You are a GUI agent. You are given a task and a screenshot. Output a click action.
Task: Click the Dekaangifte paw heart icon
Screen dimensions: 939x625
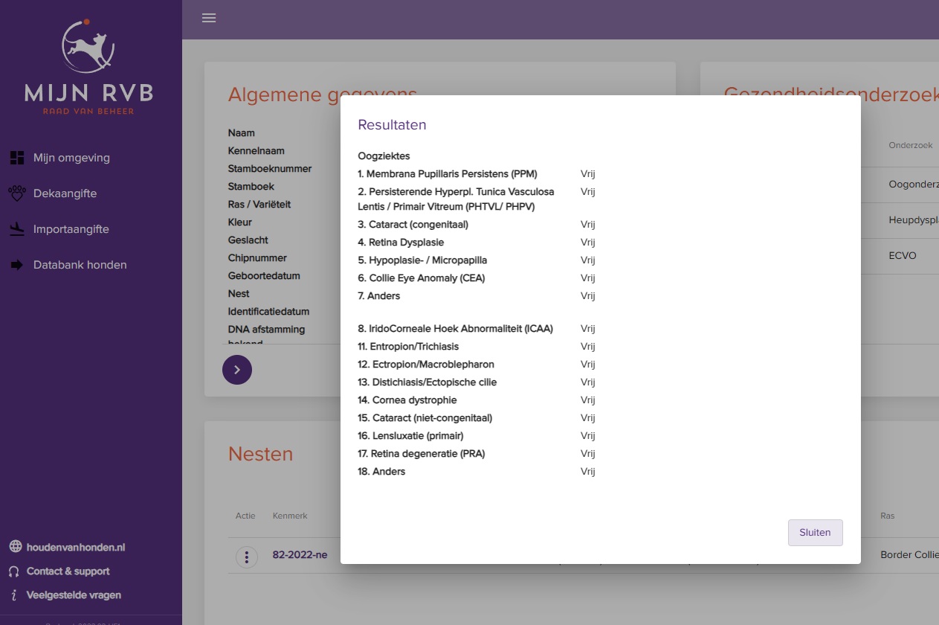16,193
